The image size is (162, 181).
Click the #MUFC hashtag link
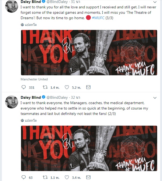[98, 18]
